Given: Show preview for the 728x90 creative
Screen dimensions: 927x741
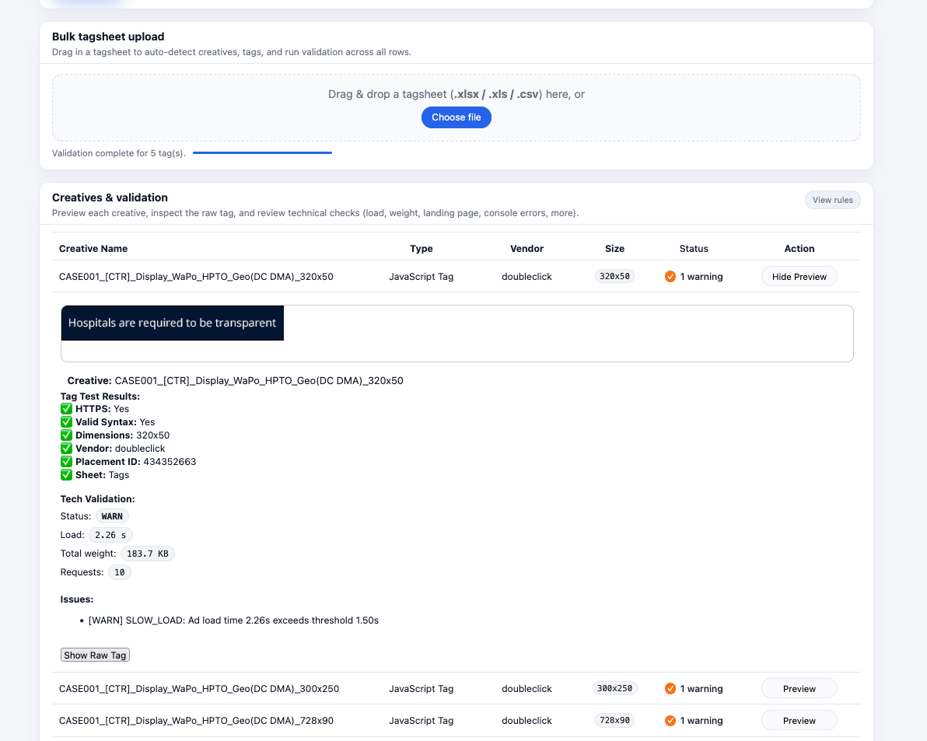Looking at the screenshot, I should click(799, 720).
